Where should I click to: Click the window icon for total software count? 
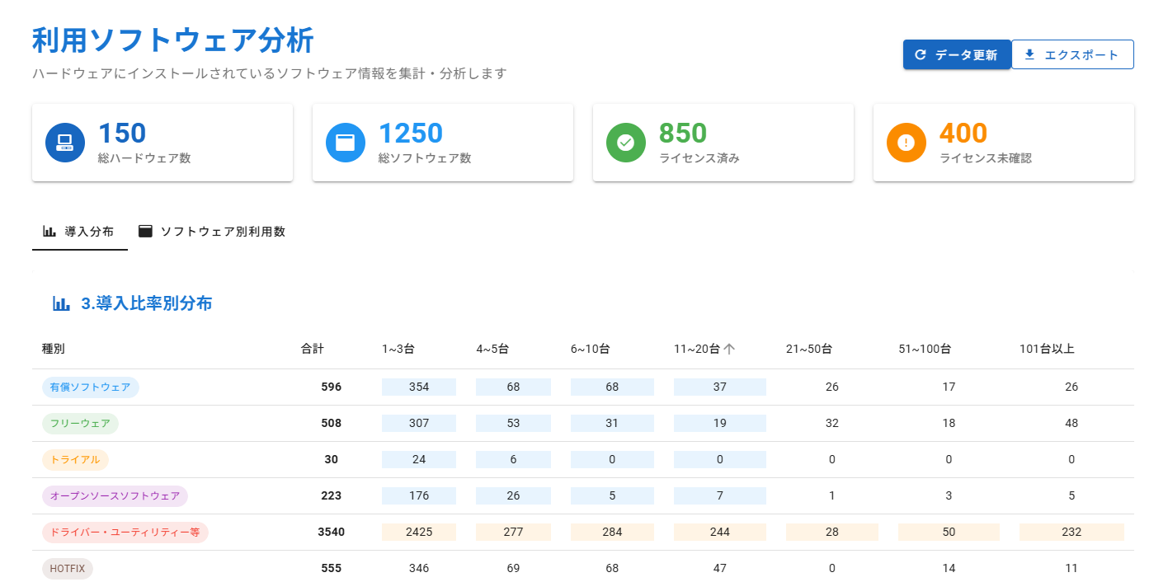pos(346,143)
